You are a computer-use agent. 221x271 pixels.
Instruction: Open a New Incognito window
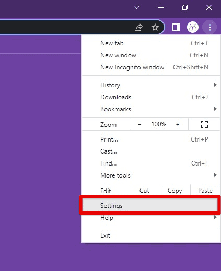pos(151,67)
